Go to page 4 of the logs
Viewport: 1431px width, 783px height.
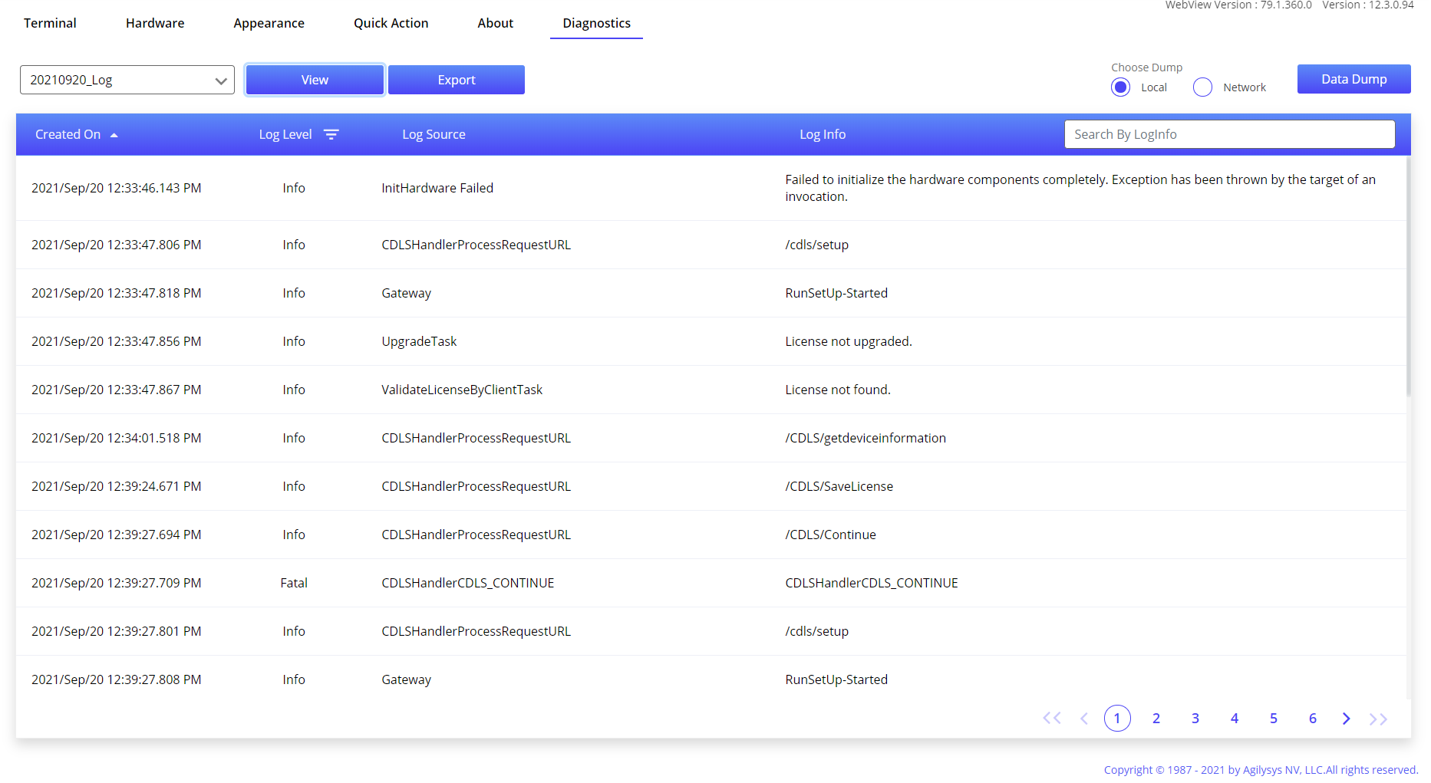coord(1235,719)
